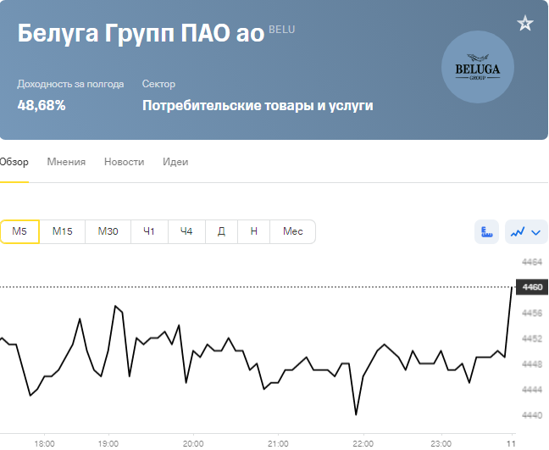This screenshot has height=450, width=549.
Task: Select the Мес monthly timeframe
Action: [292, 231]
